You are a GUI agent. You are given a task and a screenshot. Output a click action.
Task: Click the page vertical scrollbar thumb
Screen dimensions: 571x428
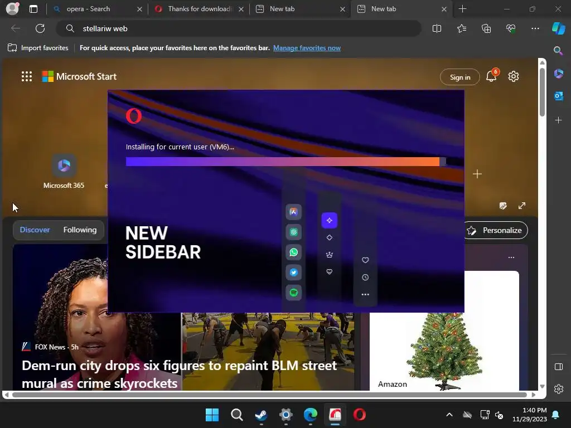coord(542,93)
